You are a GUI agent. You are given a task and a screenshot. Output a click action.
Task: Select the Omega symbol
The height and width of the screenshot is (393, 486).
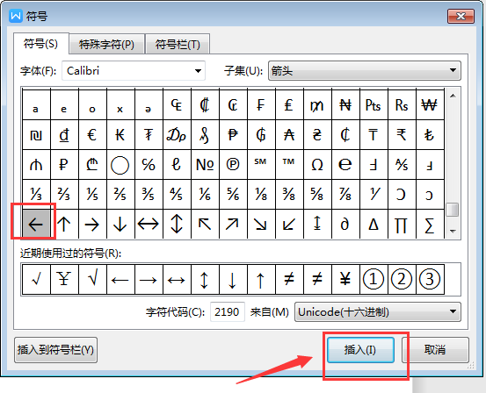tap(317, 164)
